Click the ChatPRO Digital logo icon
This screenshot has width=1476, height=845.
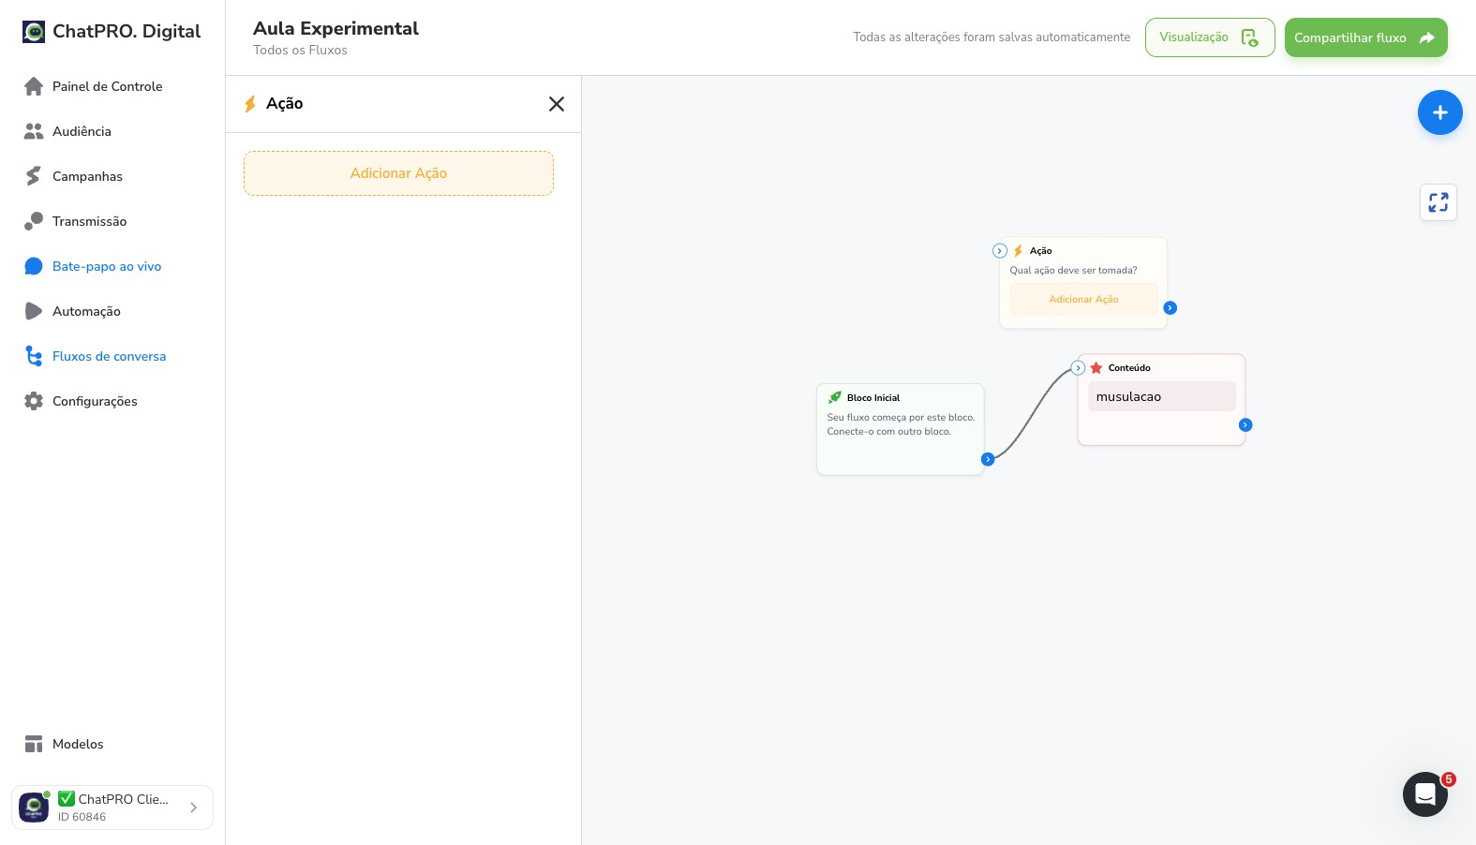pyautogui.click(x=34, y=32)
